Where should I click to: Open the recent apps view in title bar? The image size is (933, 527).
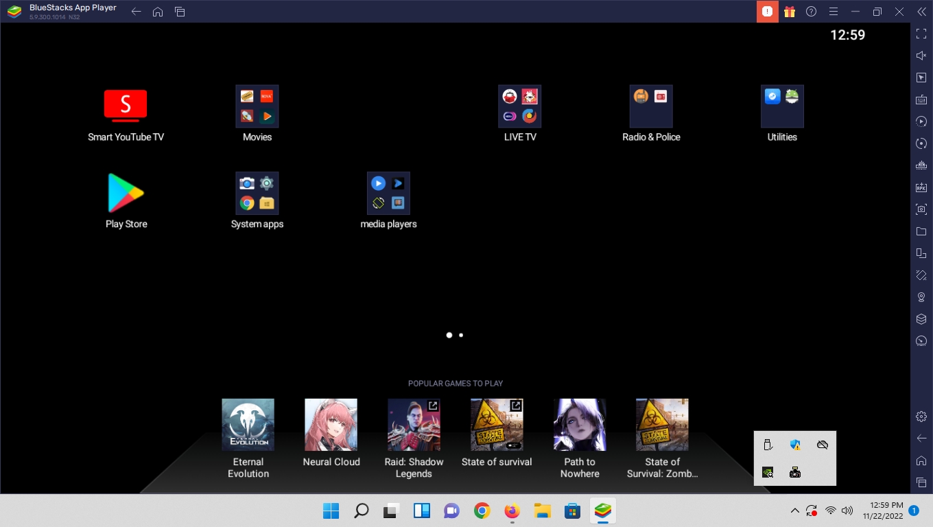coord(180,12)
